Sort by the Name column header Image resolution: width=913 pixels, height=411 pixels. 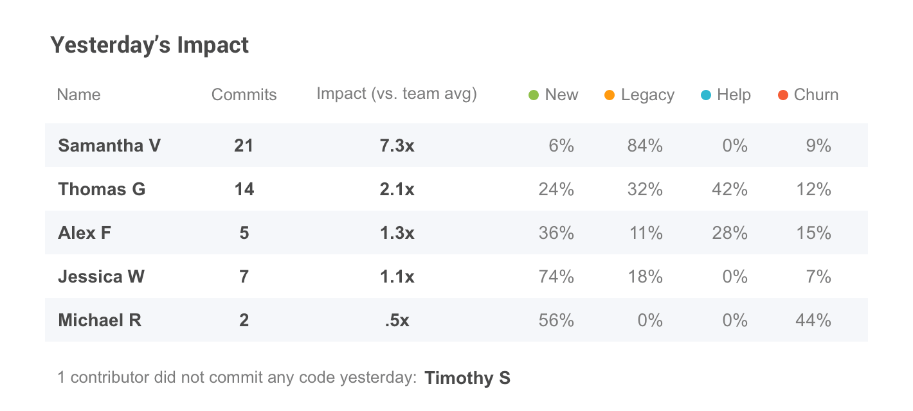78,95
